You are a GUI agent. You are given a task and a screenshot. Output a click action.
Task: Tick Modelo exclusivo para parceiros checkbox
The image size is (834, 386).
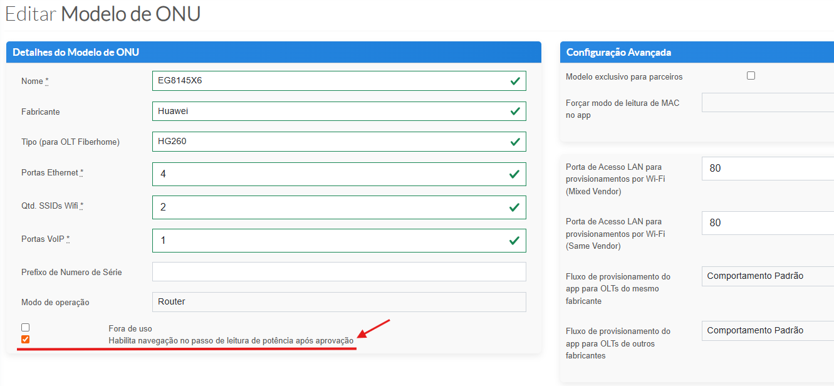751,76
